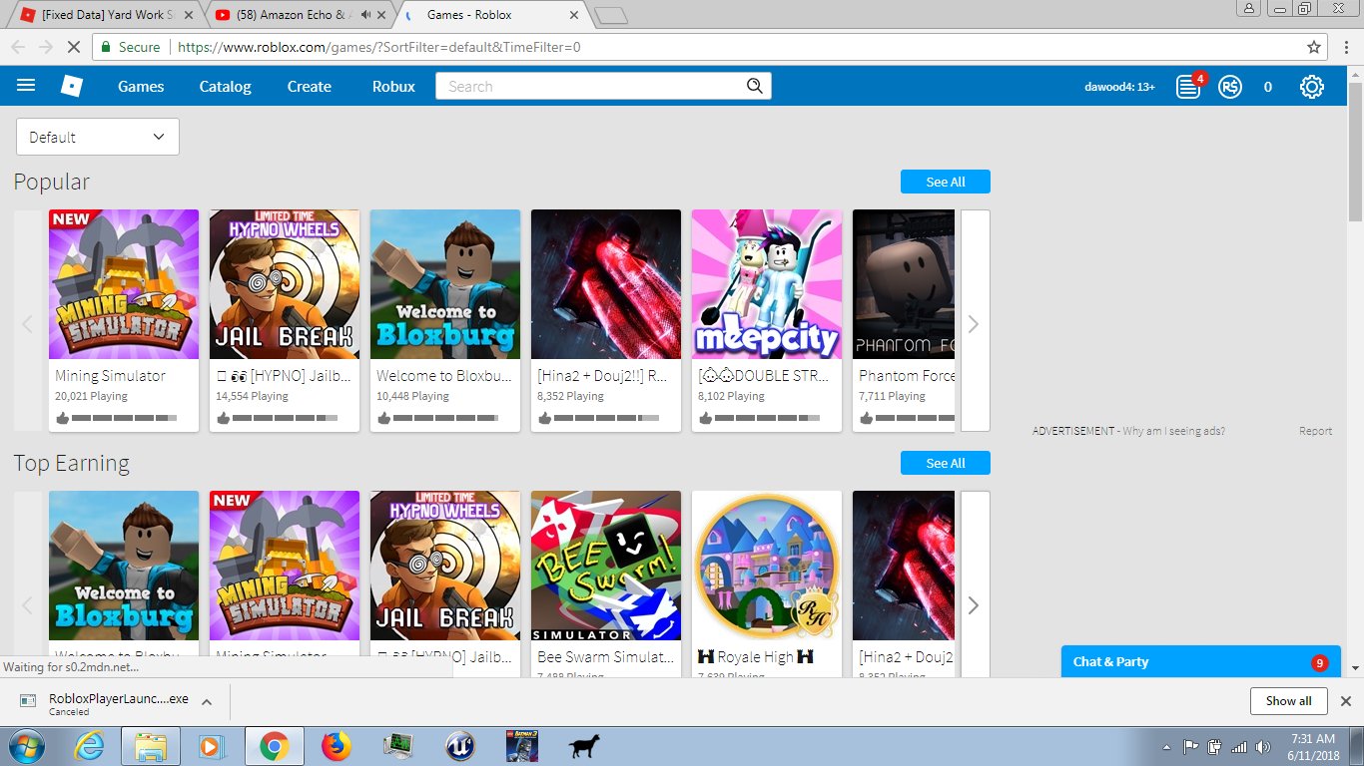Open the settings gear icon

[1312, 87]
